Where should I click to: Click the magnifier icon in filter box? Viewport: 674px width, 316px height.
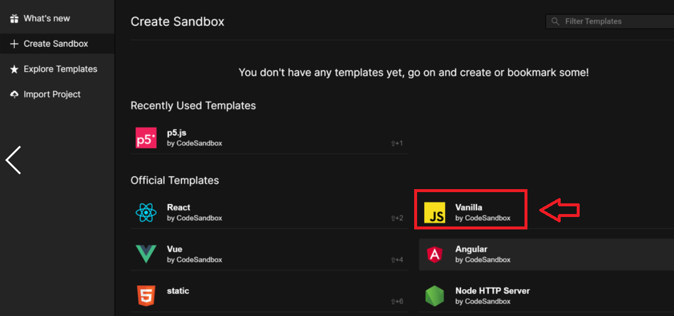tap(555, 21)
